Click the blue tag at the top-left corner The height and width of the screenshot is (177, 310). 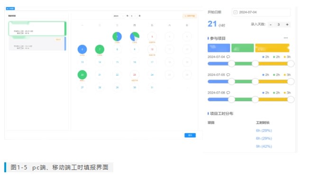(x=10, y=9)
